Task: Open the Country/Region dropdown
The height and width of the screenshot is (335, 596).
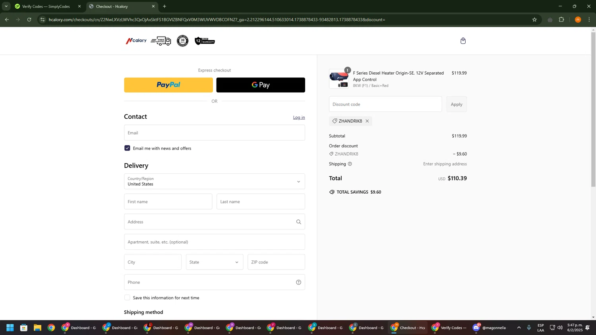Action: tap(215, 181)
